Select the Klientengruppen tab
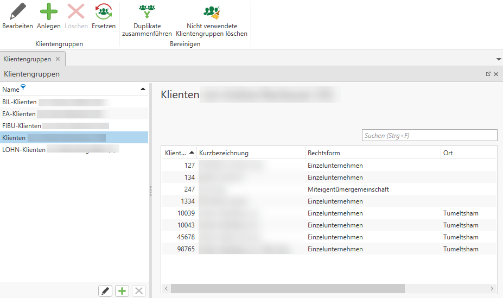This screenshot has height=298, width=503. coord(27,59)
